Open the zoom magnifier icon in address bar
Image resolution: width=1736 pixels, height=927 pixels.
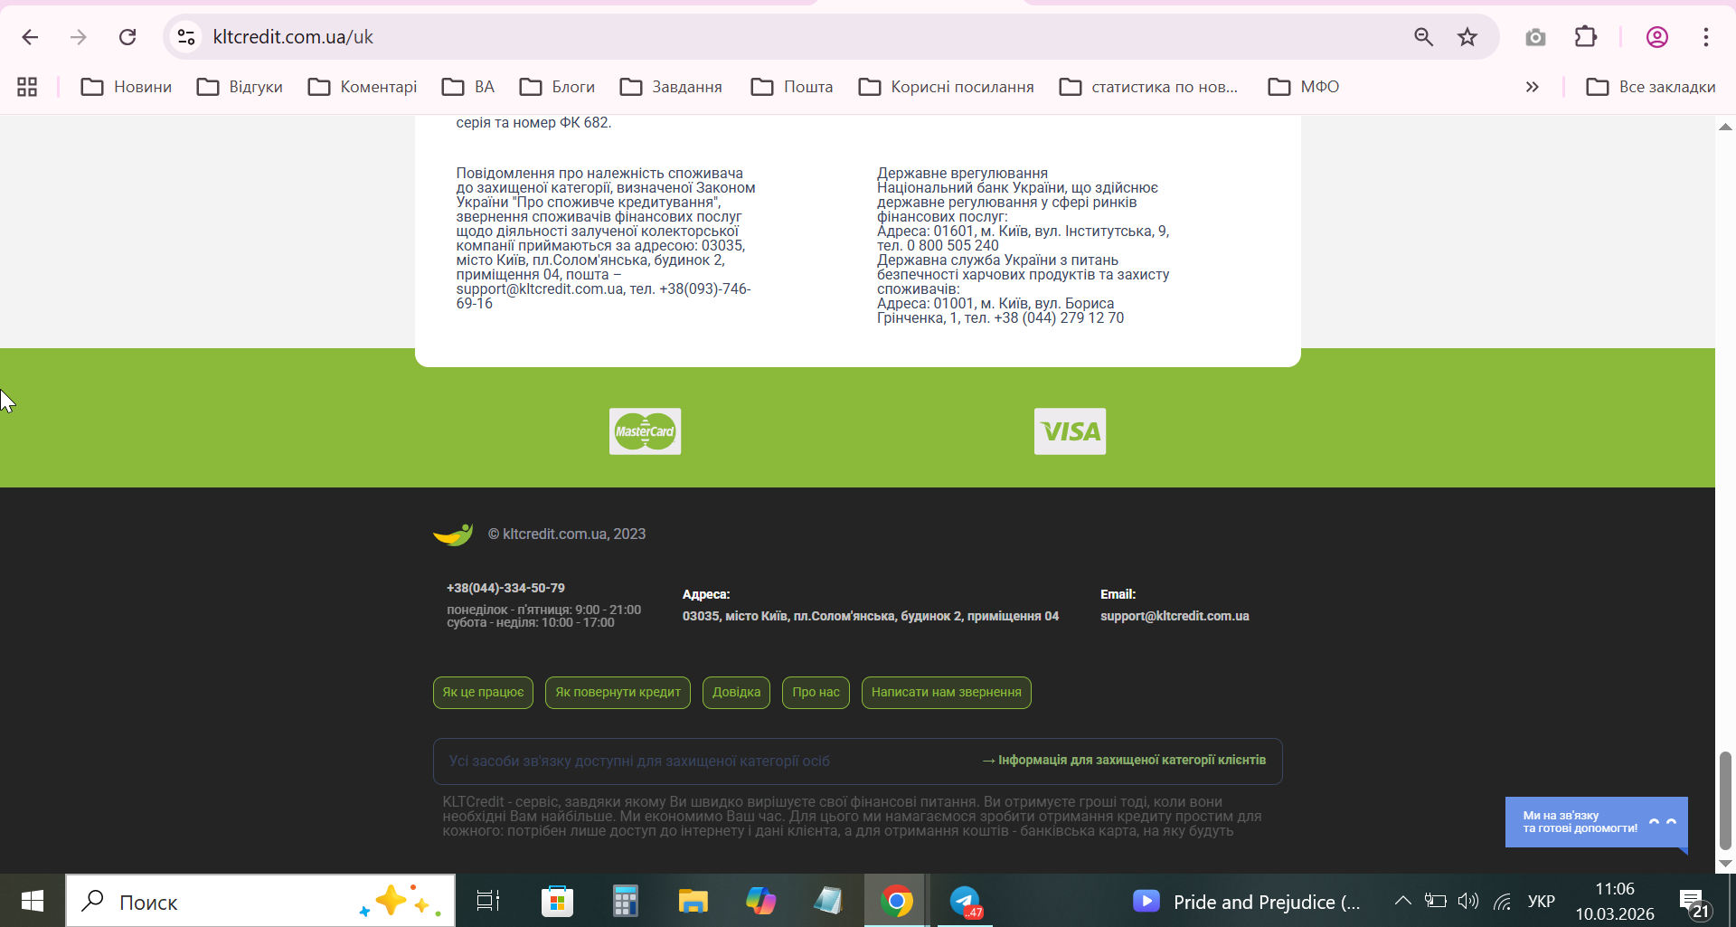coord(1424,37)
